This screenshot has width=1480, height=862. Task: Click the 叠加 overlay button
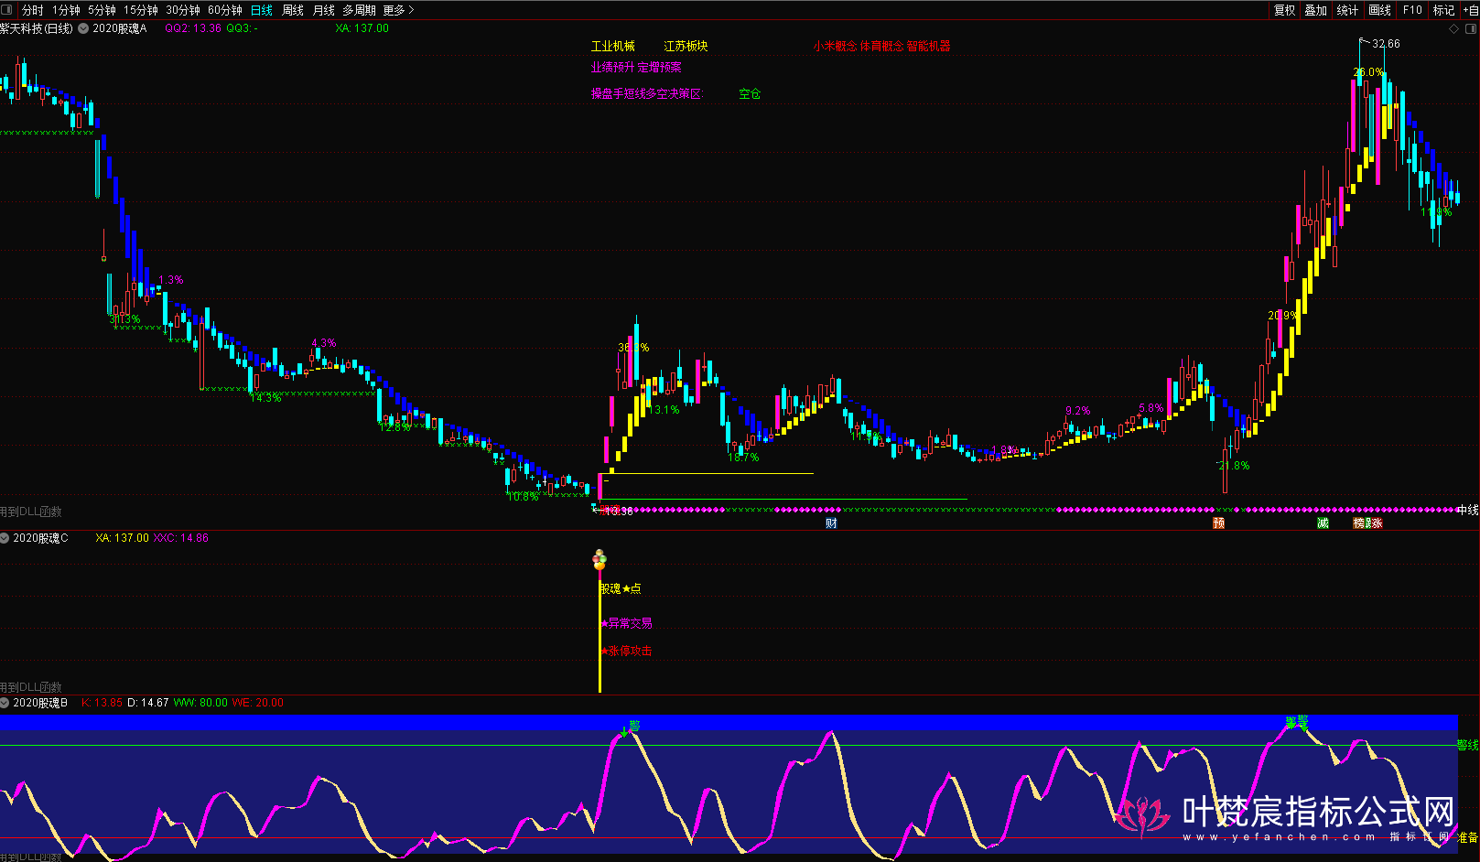point(1316,10)
